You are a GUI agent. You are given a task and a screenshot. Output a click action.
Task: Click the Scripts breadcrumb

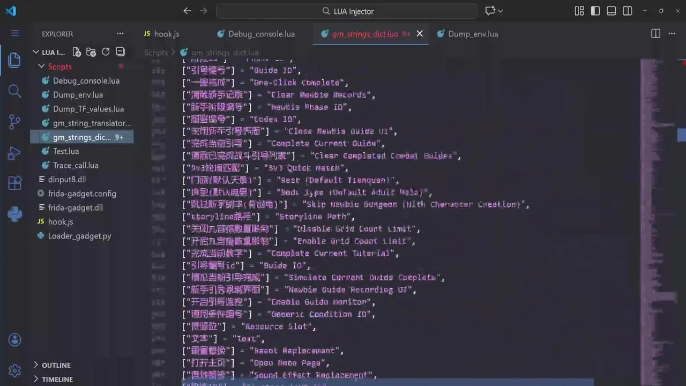(156, 53)
